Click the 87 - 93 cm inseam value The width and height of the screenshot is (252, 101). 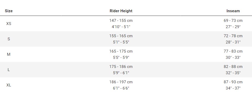click(x=233, y=82)
